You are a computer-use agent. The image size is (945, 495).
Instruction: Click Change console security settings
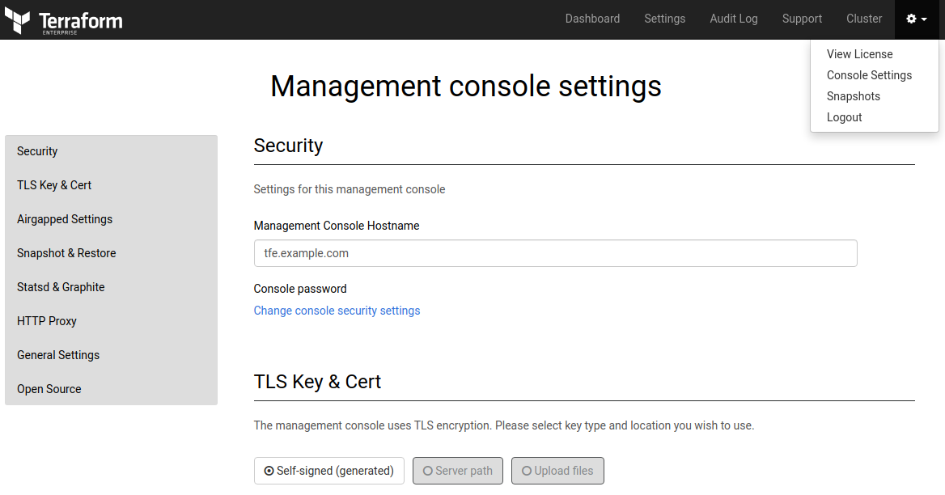point(337,311)
